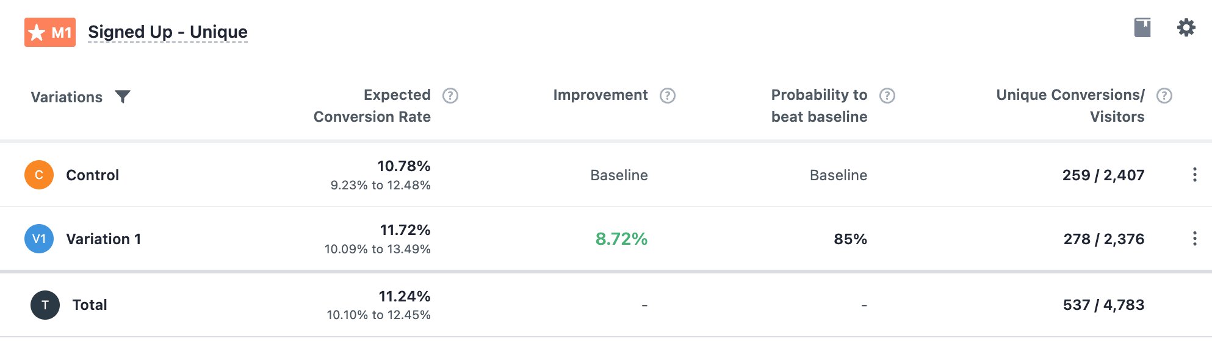Click the 85% probability value

tap(851, 239)
